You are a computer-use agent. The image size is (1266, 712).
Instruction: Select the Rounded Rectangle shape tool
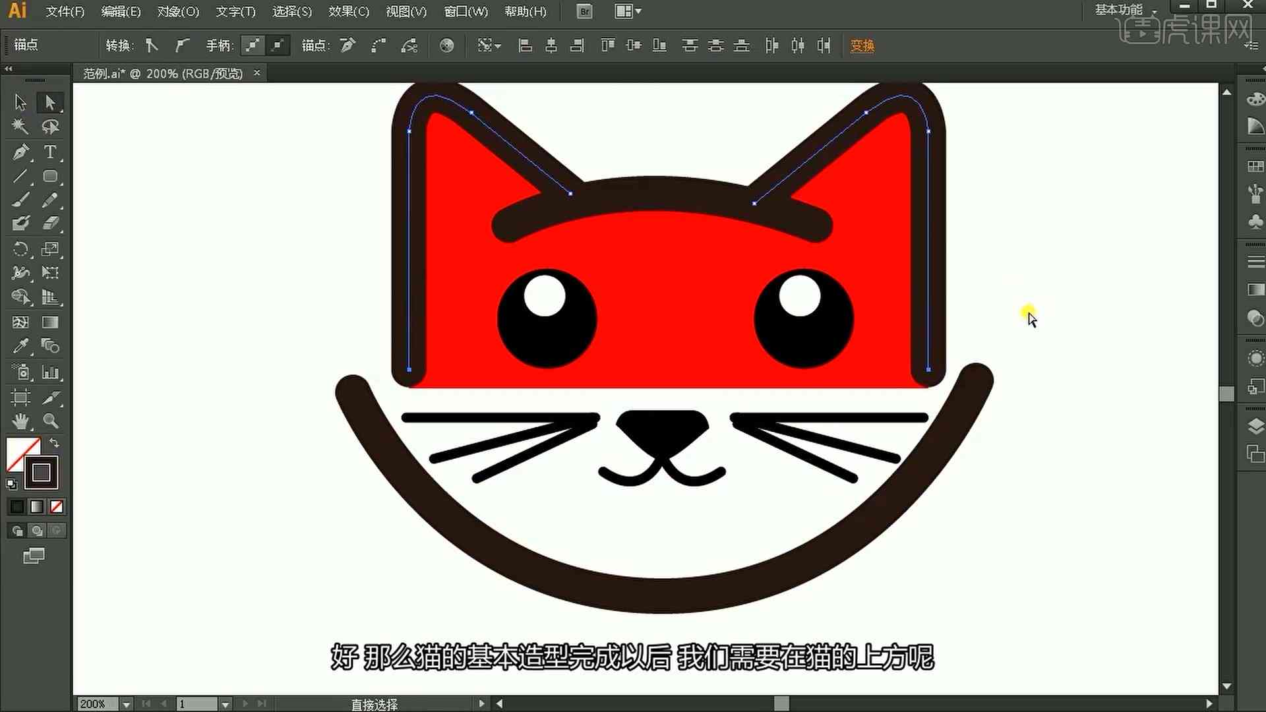tap(50, 176)
